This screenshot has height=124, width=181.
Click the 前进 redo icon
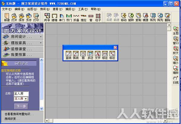click(116, 17)
